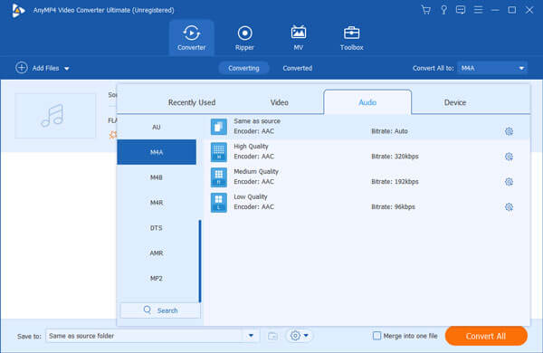
Task: Select the Audio tab
Action: point(367,102)
